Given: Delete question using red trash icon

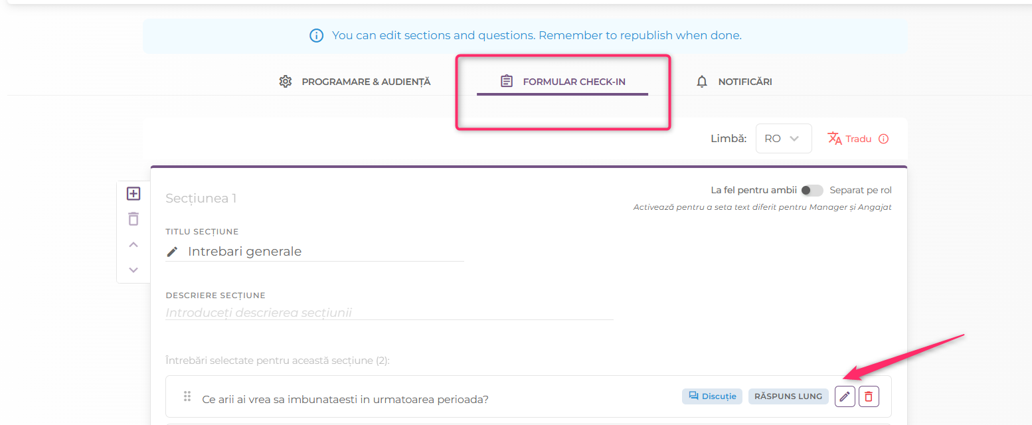Looking at the screenshot, I should click(869, 396).
